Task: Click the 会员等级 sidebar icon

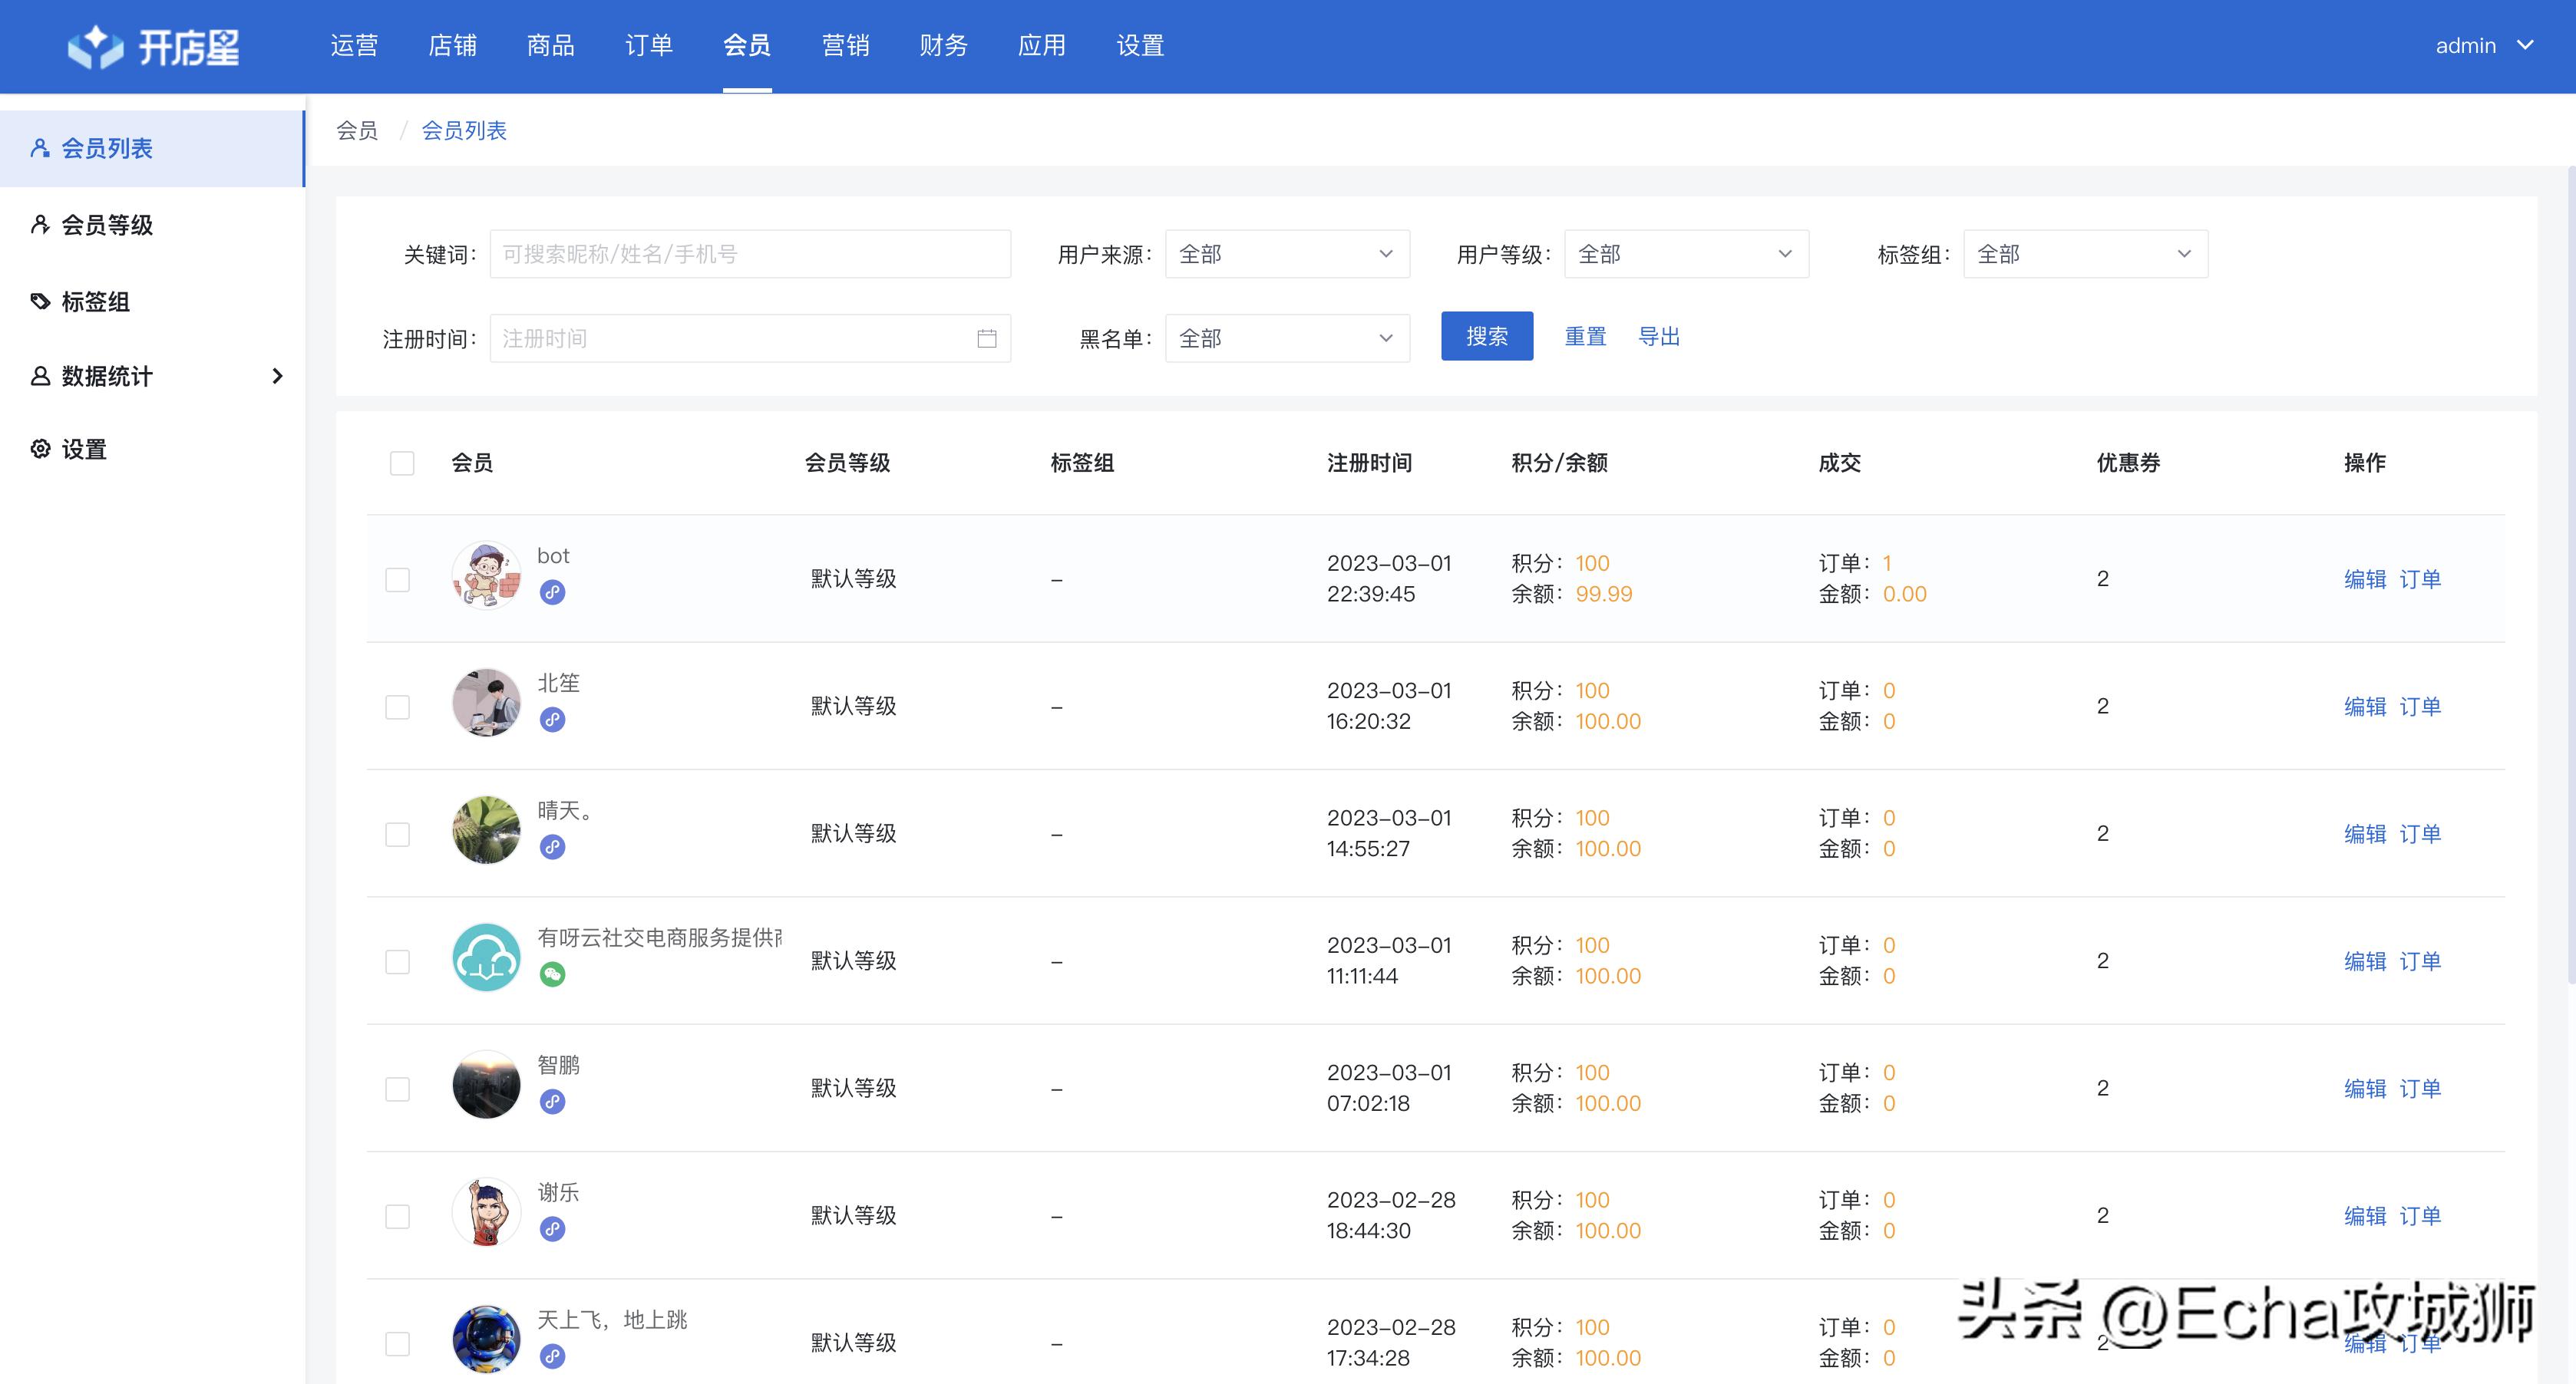Action: [x=40, y=225]
